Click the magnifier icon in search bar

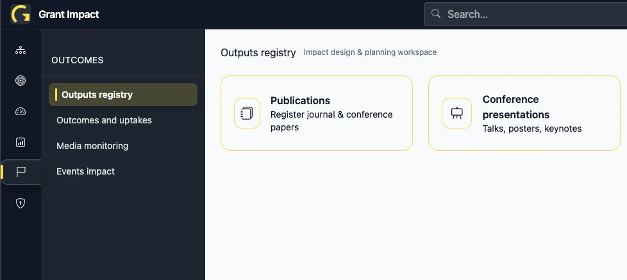437,14
